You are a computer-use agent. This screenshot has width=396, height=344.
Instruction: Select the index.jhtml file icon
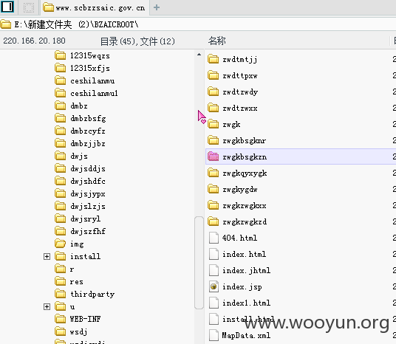(x=214, y=270)
